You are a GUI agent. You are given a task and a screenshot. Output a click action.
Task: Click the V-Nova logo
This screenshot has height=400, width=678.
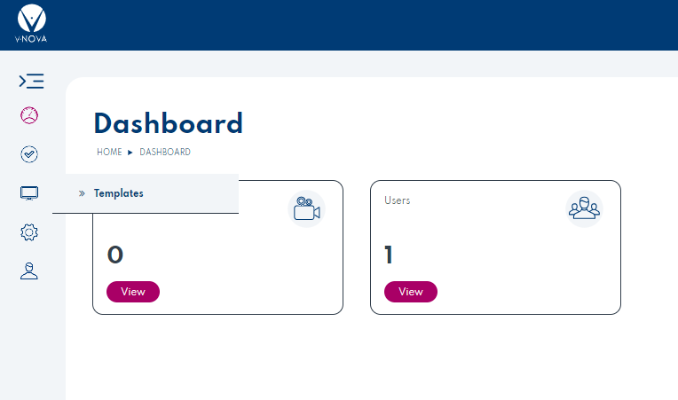point(32,25)
